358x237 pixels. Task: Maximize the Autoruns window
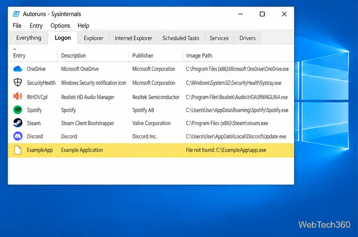pos(262,14)
